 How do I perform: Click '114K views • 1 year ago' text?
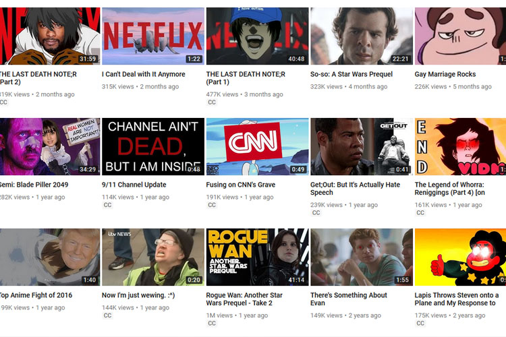click(136, 197)
